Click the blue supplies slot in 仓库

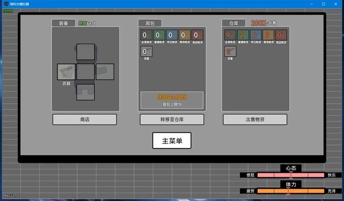tap(256, 35)
